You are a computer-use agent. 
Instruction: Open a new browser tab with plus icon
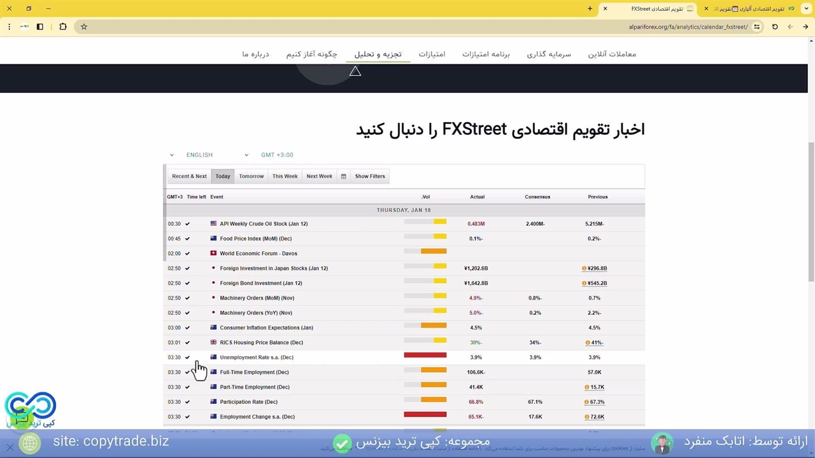[x=590, y=9]
